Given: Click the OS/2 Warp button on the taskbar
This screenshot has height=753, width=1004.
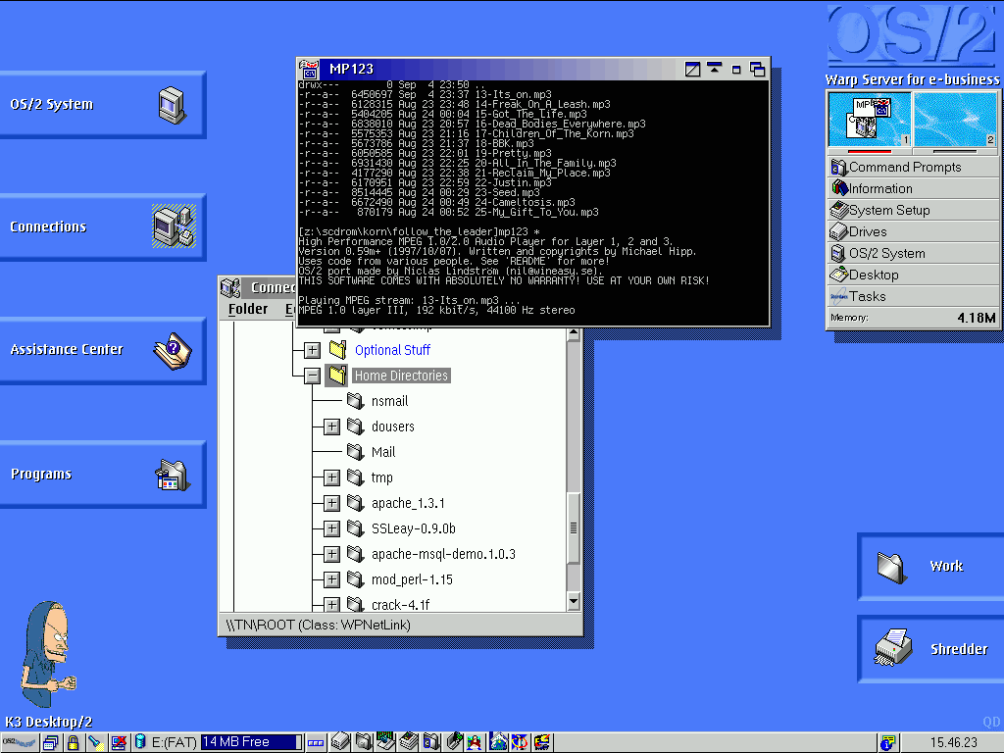Looking at the screenshot, I should pos(20,743).
